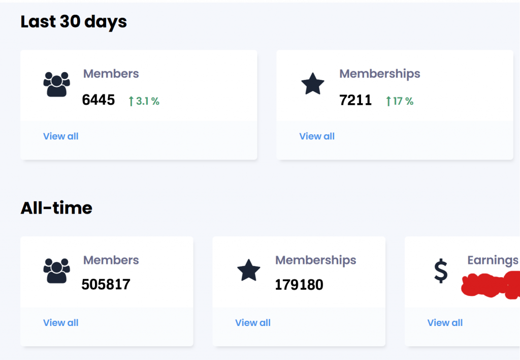The height and width of the screenshot is (360, 520).
Task: Click the Memberships count 7211
Action: click(355, 100)
